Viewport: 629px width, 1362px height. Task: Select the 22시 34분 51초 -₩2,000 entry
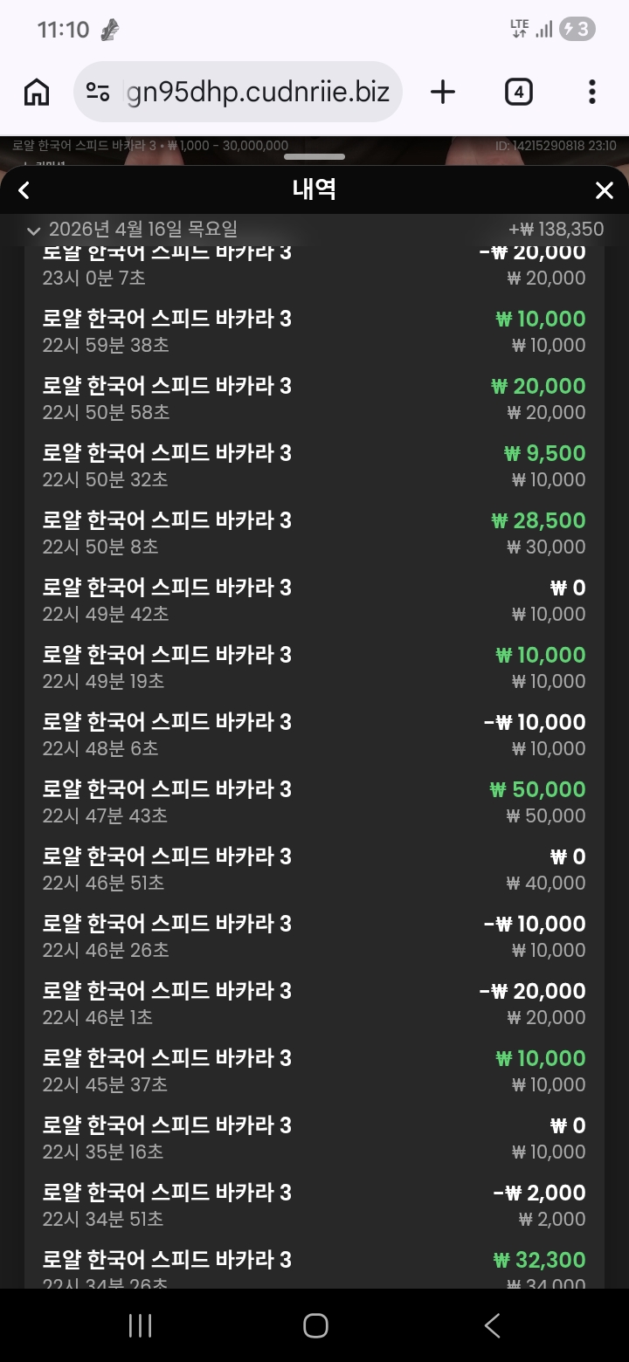pyautogui.click(x=314, y=1206)
